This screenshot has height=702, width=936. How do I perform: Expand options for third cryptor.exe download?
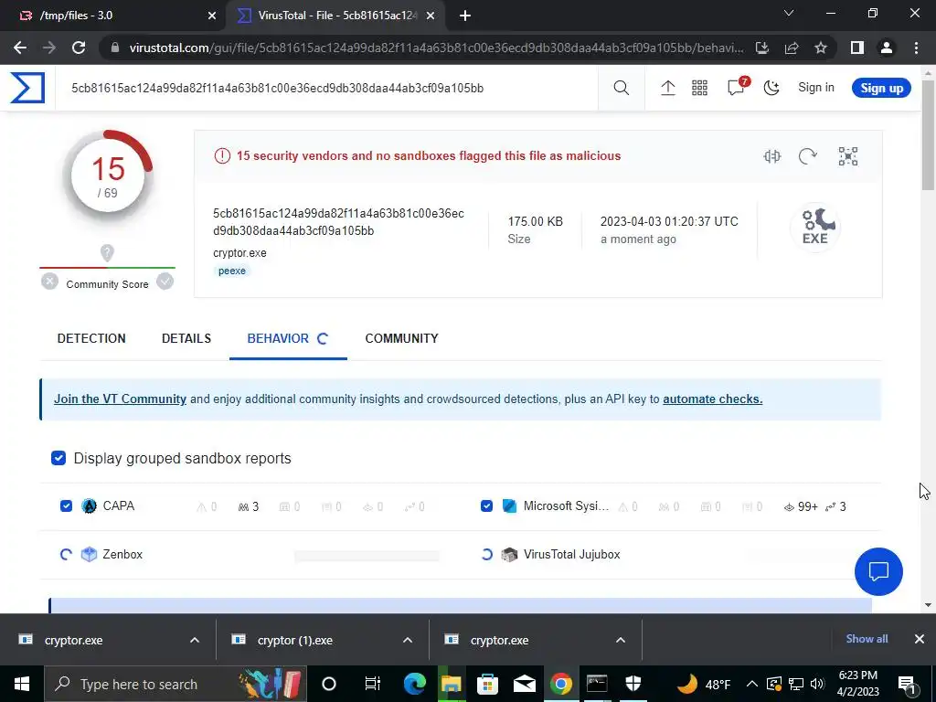621,640
